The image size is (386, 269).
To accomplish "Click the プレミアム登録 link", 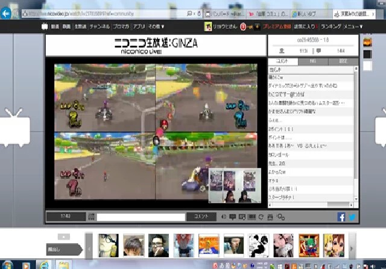I will [277, 26].
